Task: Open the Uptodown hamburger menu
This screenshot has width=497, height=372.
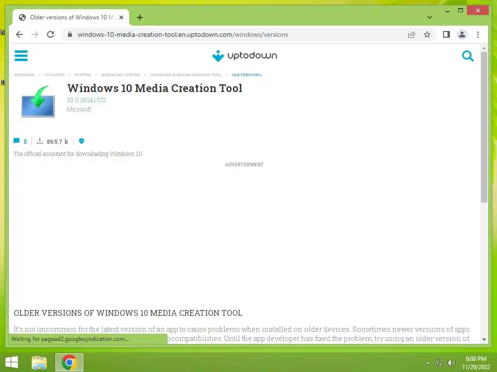Action: point(21,56)
